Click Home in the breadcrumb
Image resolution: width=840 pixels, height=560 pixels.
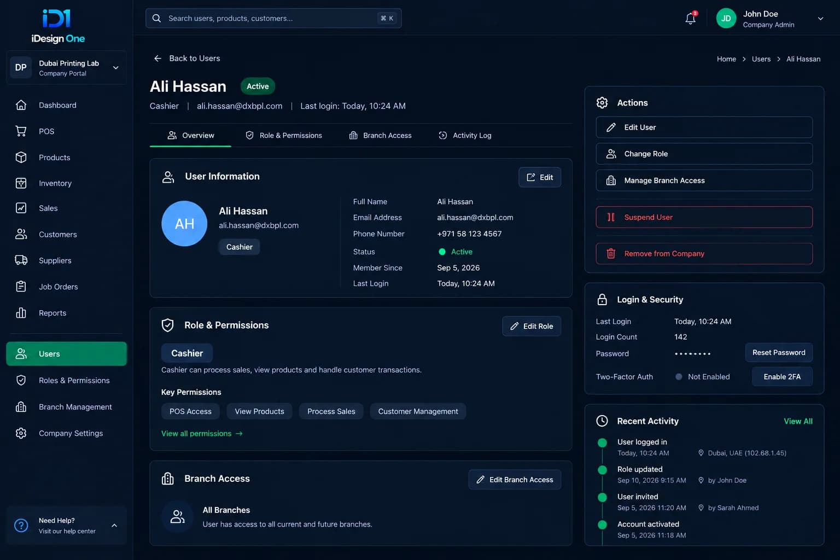click(726, 59)
